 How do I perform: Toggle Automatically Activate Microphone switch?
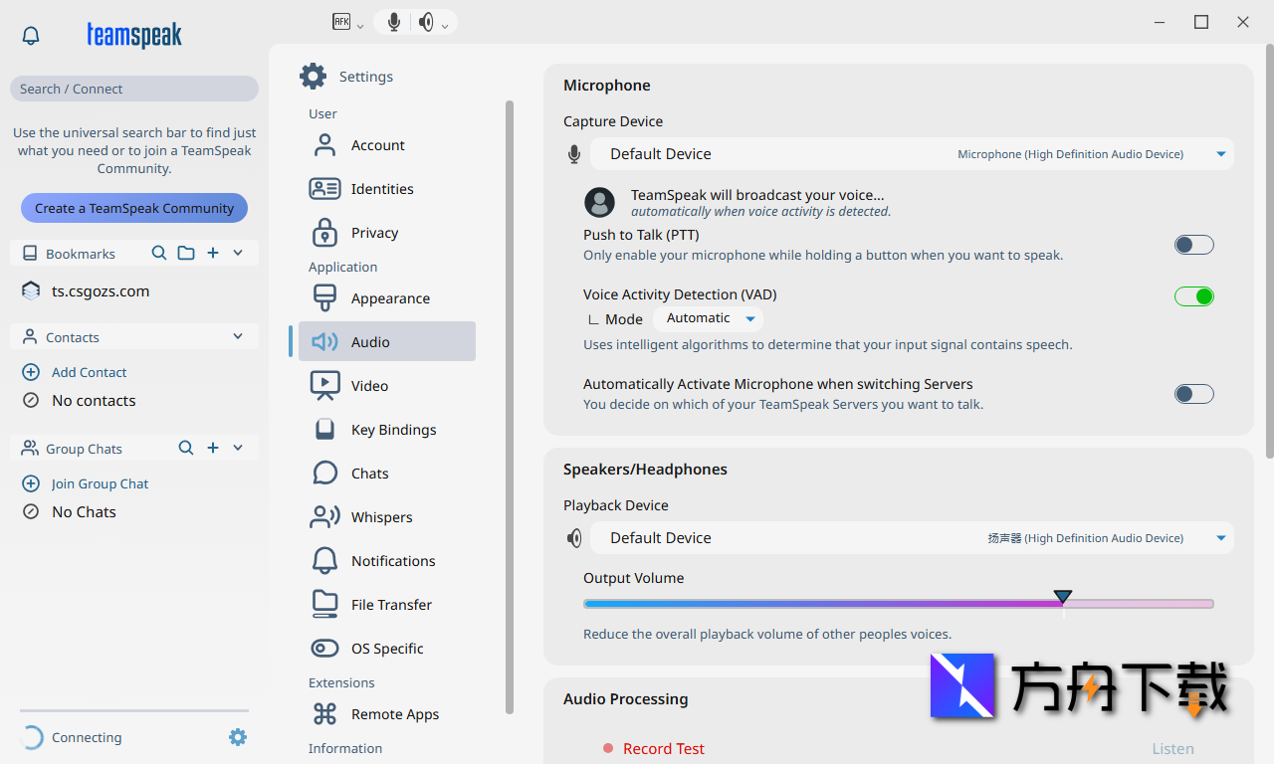(1193, 394)
